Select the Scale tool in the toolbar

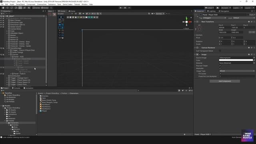click(x=16, y=8)
